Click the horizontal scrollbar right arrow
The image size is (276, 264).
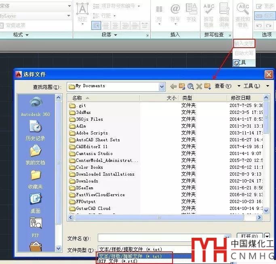click(259, 218)
